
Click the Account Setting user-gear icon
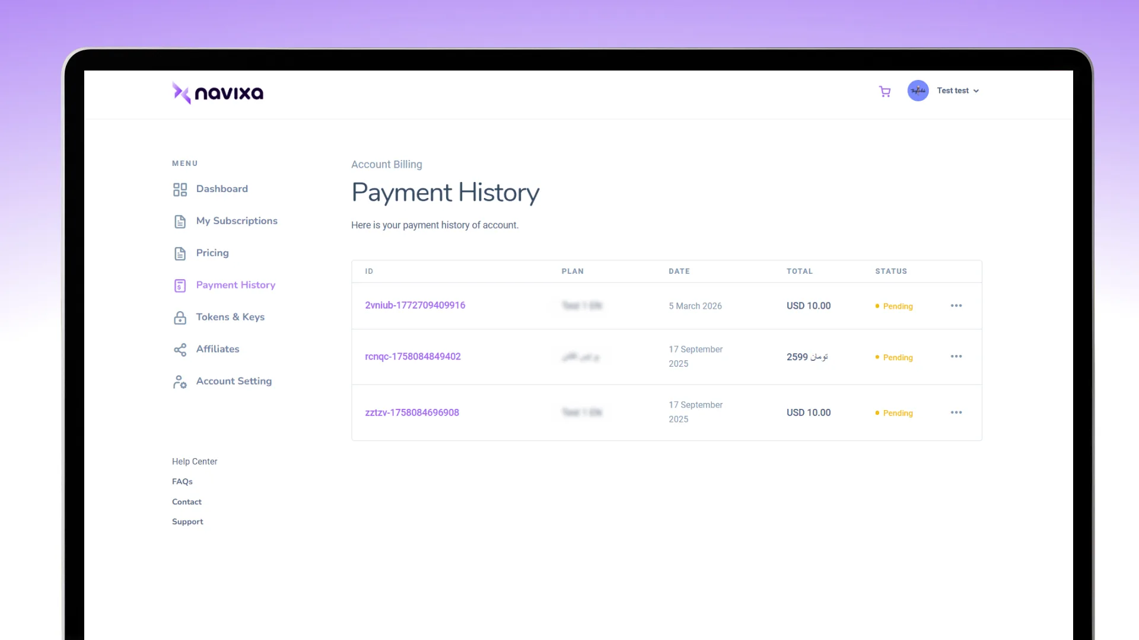180,382
